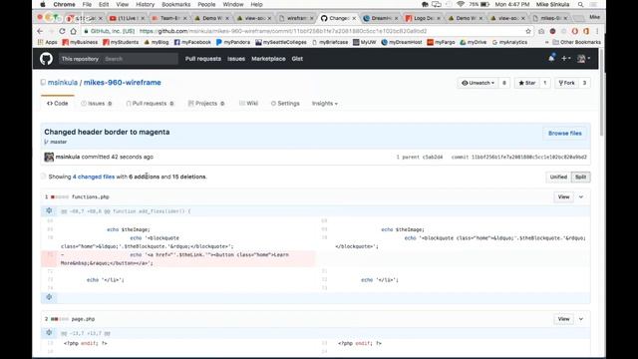Open the repository Pull requests tab
Image resolution: width=638 pixels, height=359 pixels.
pos(150,104)
